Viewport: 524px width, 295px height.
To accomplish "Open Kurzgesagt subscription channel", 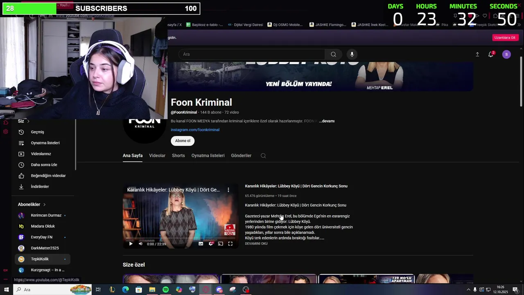I will (x=43, y=270).
